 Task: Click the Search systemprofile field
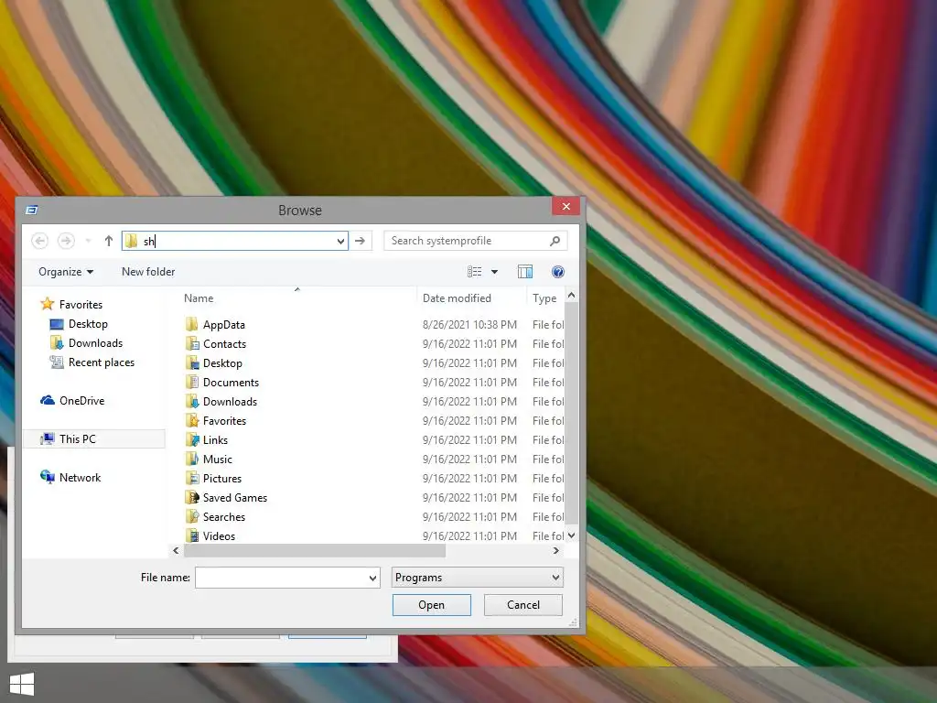click(x=475, y=241)
